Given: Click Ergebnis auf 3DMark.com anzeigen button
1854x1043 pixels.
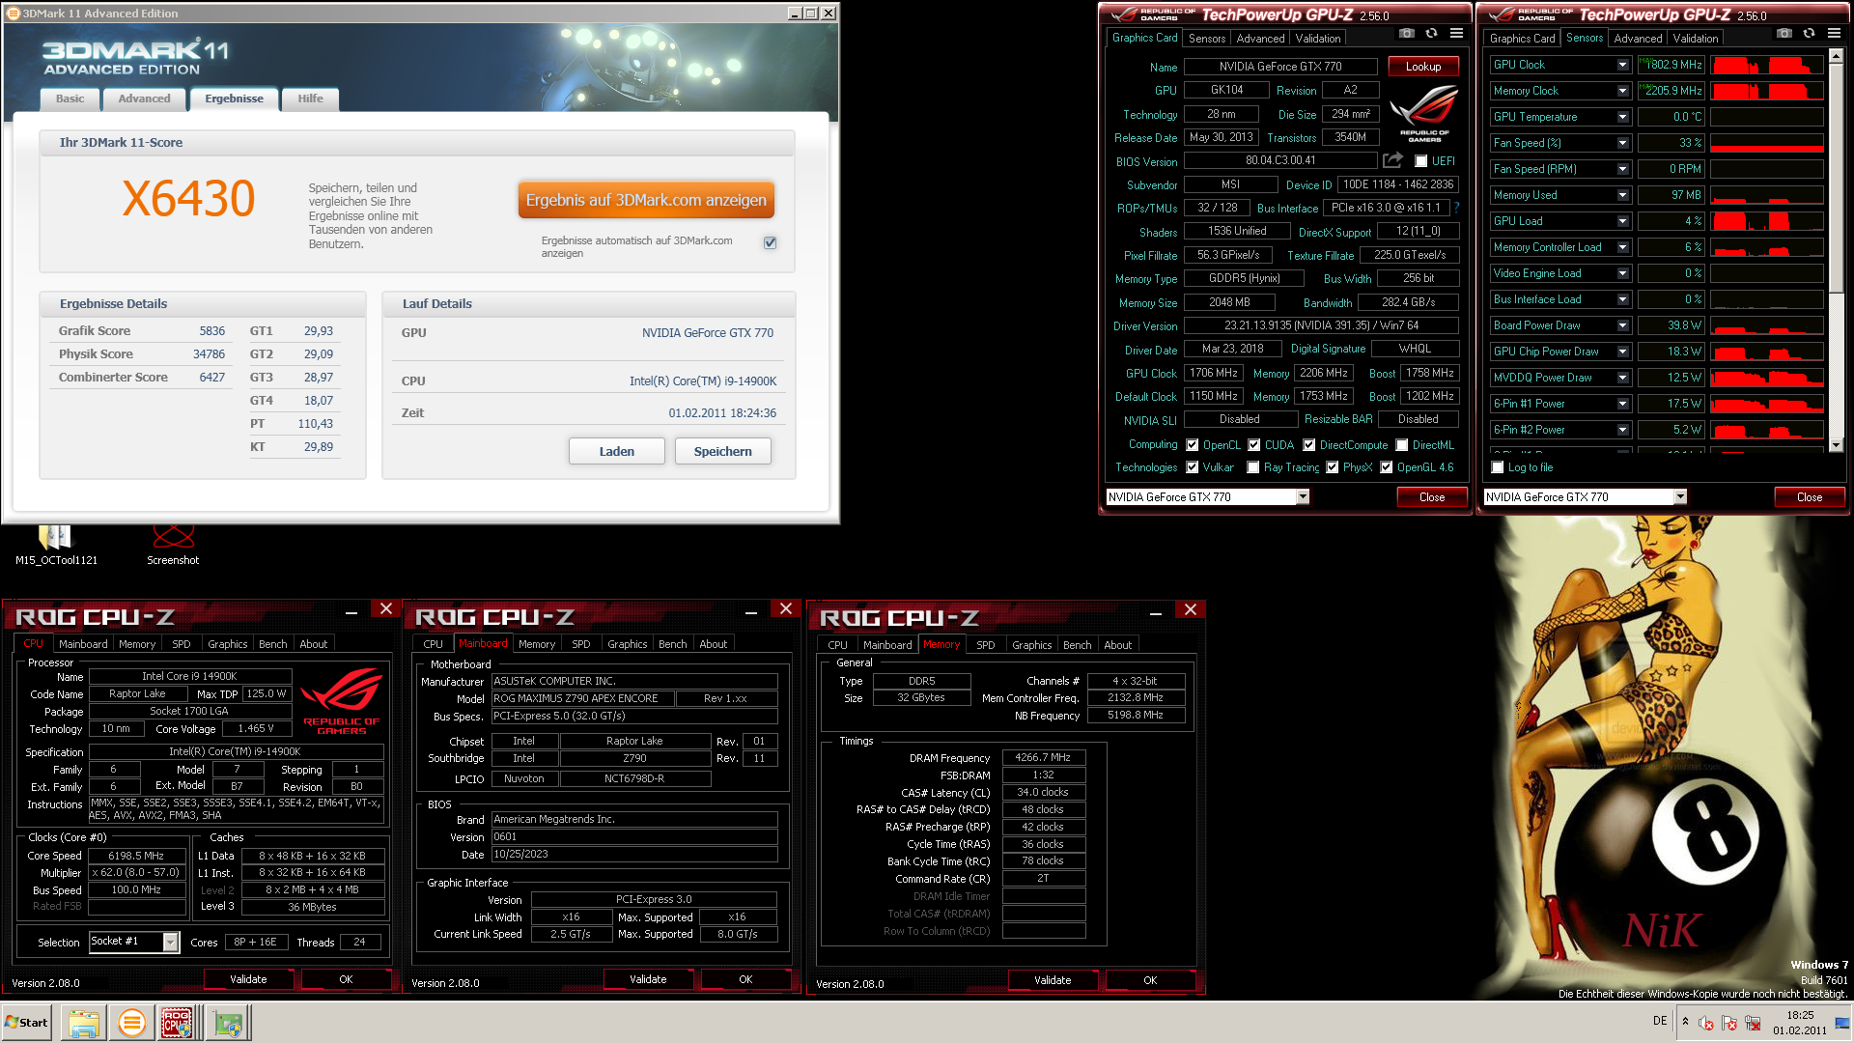Looking at the screenshot, I should [646, 200].
